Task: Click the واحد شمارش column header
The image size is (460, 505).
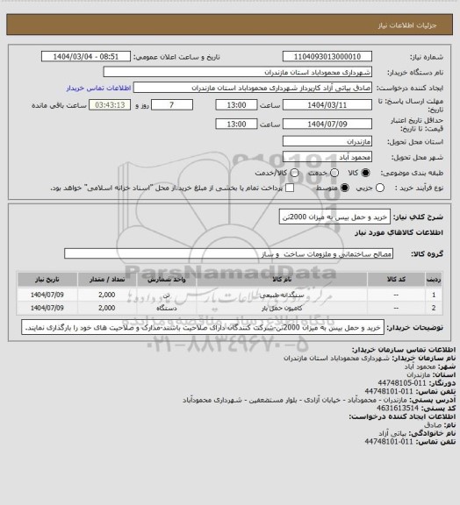Action: coord(167,279)
